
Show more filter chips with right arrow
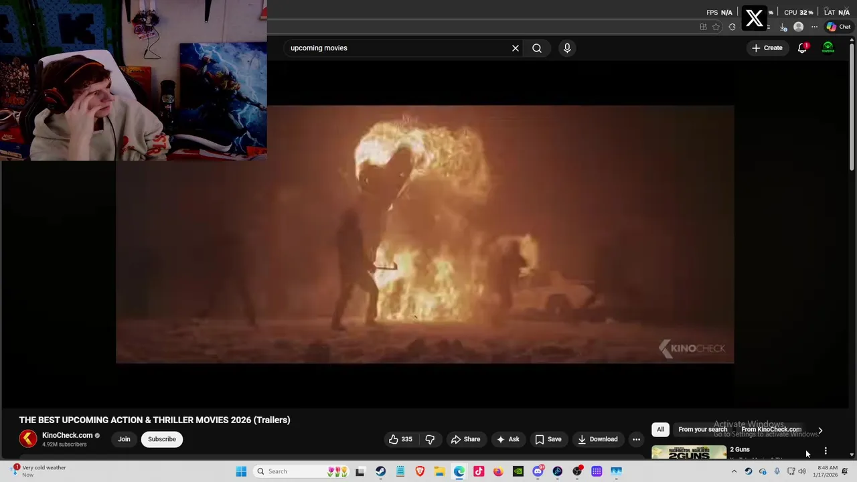820,430
